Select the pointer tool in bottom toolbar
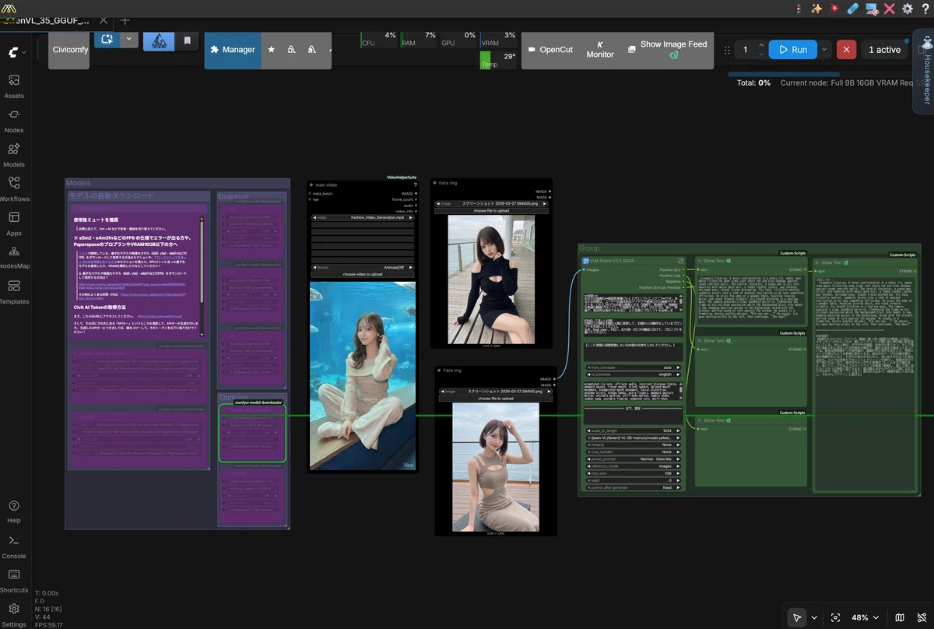This screenshot has width=934, height=629. point(797,617)
